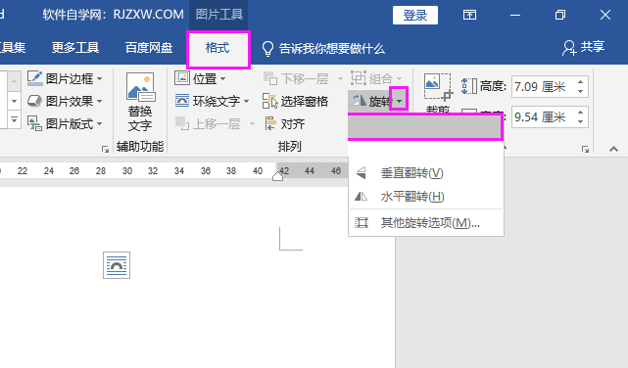Click the 图片工具 contextual tab title
The width and height of the screenshot is (628, 368).
pyautogui.click(x=219, y=15)
